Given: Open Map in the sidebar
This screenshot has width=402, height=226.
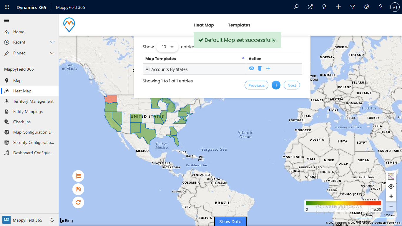Looking at the screenshot, I should point(29,81).
